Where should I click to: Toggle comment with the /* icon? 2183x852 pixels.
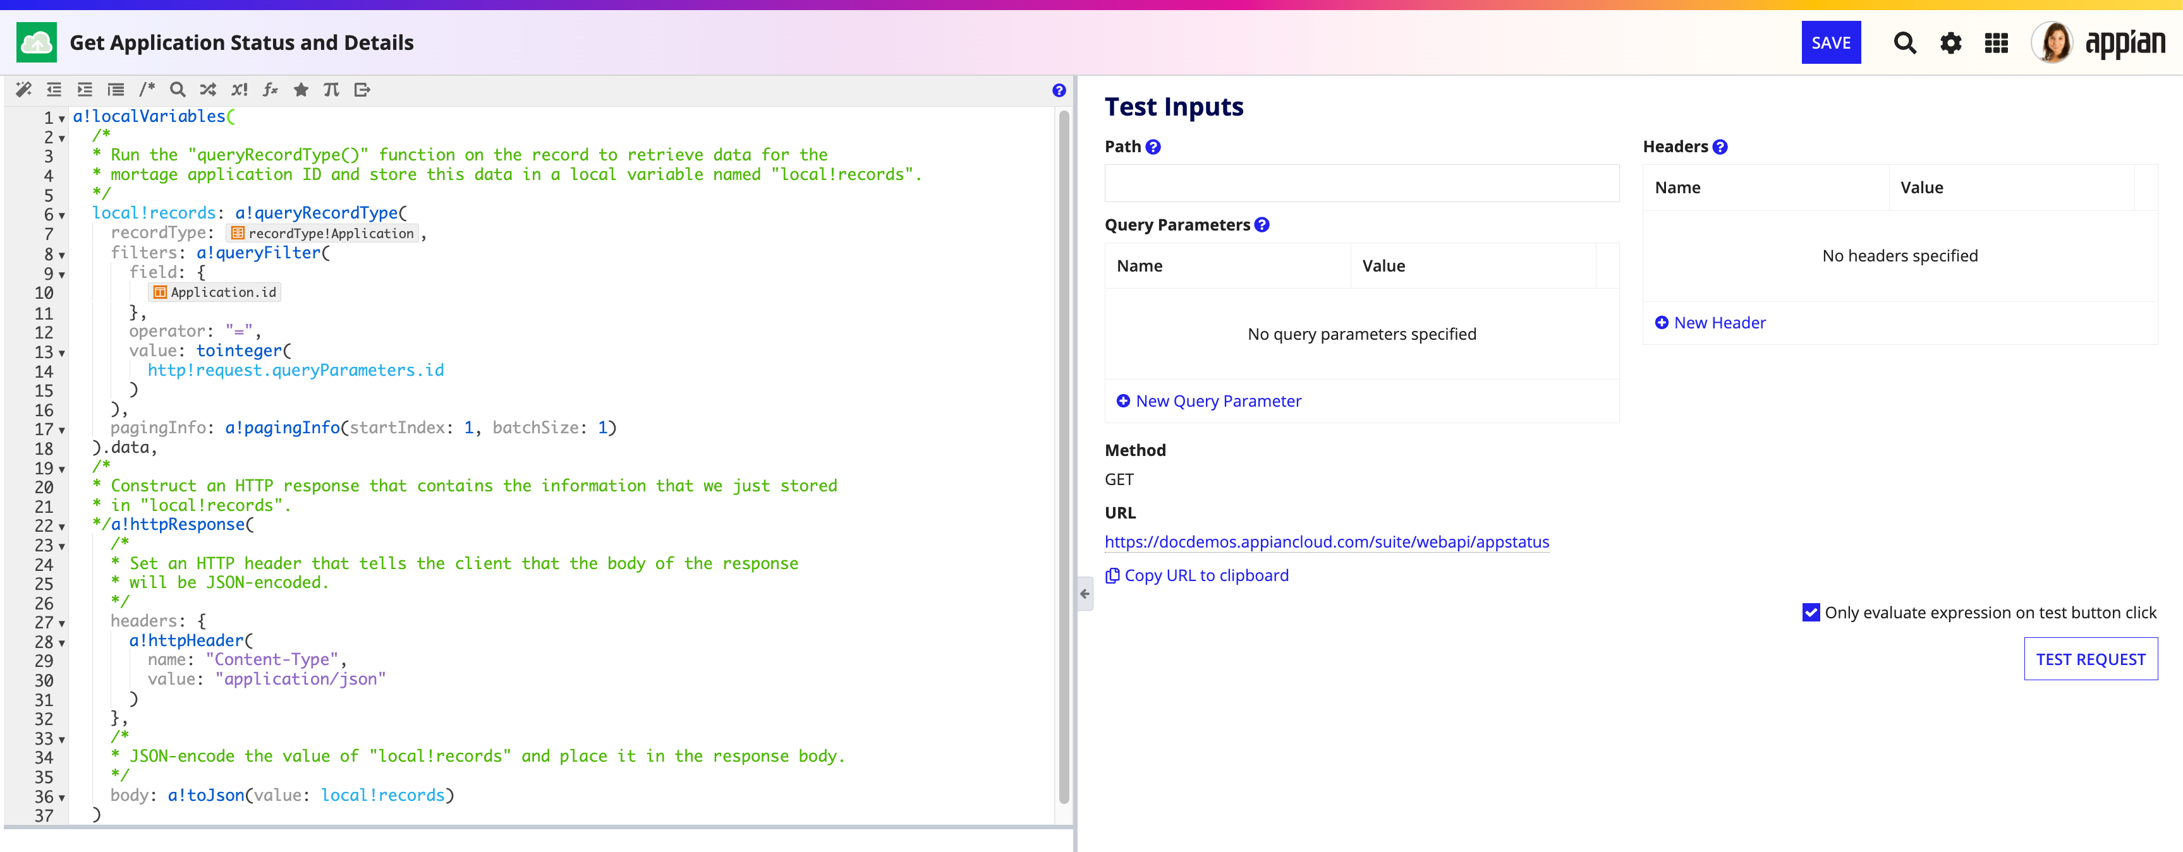[147, 90]
